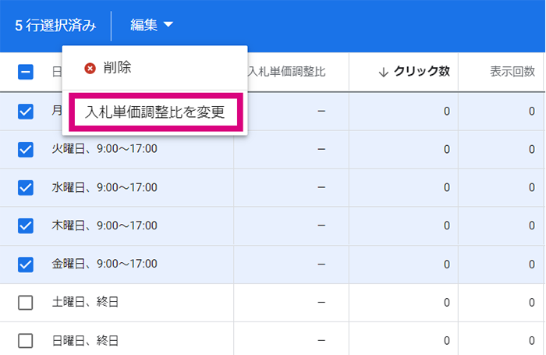
Task: Click the 入札単価調整比 column header
Action: click(x=286, y=72)
